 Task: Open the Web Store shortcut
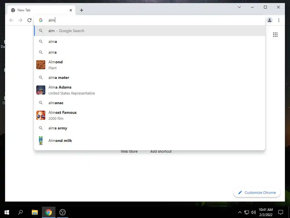[129, 152]
